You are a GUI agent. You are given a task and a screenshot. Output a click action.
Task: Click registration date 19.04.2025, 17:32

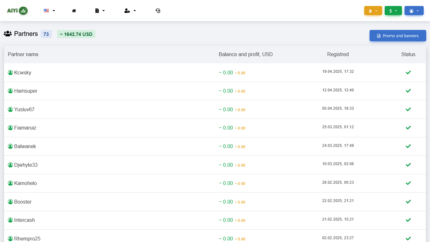coord(338,72)
